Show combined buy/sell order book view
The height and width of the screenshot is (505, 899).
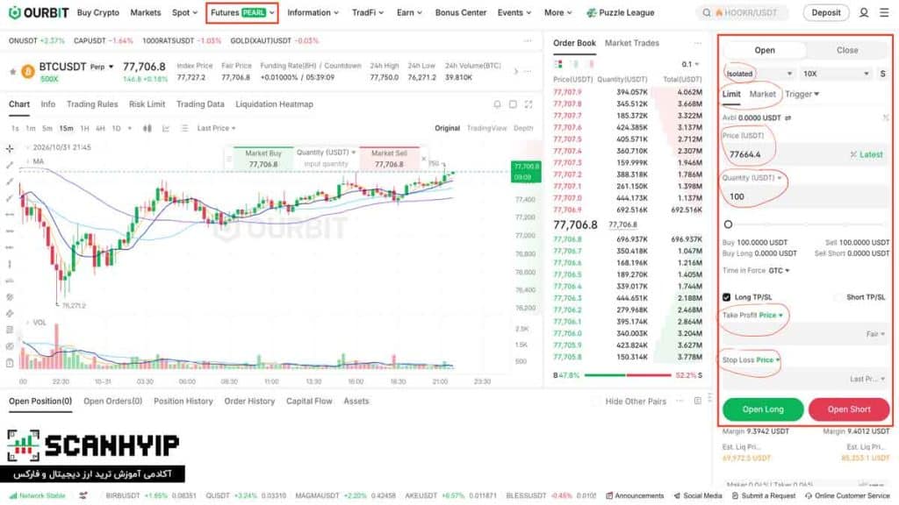558,64
